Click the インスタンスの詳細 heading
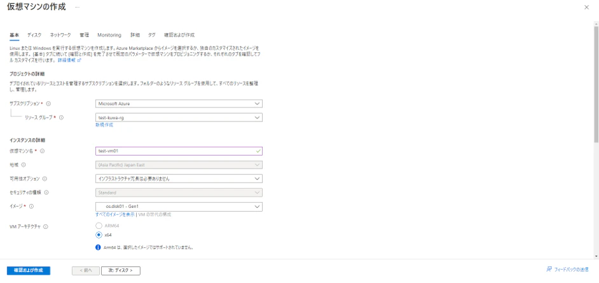The image size is (599, 283). [x=27, y=140]
